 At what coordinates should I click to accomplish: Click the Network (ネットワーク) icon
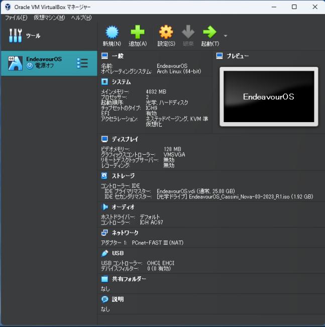pos(104,233)
